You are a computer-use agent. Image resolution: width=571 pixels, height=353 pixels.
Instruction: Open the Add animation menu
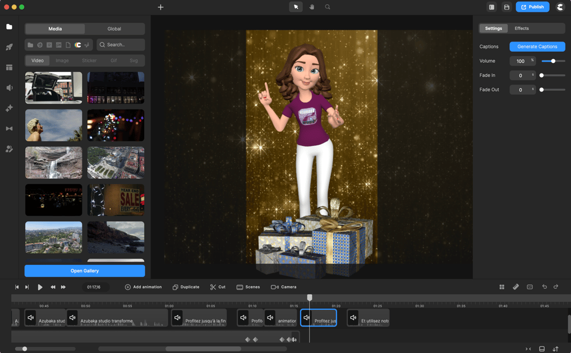143,287
